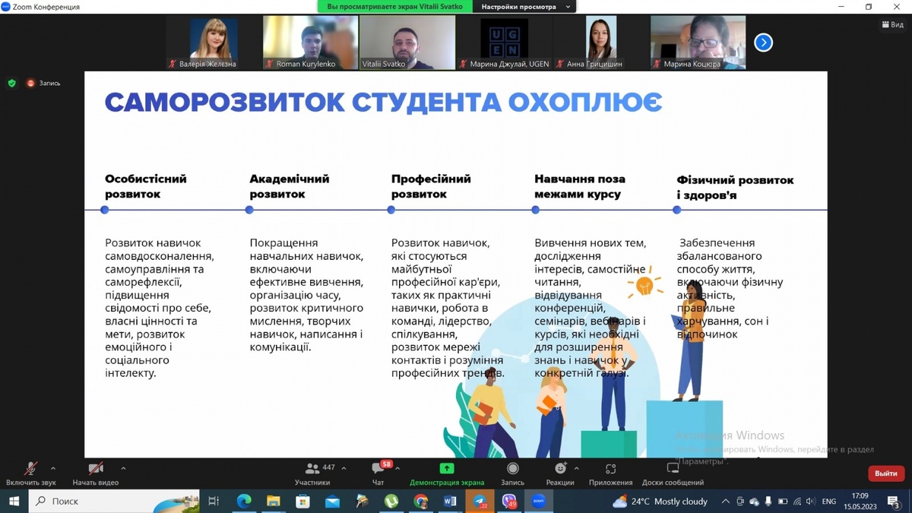This screenshot has height=513, width=912.
Task: Open Реакции reactions picker
Action: point(560,473)
